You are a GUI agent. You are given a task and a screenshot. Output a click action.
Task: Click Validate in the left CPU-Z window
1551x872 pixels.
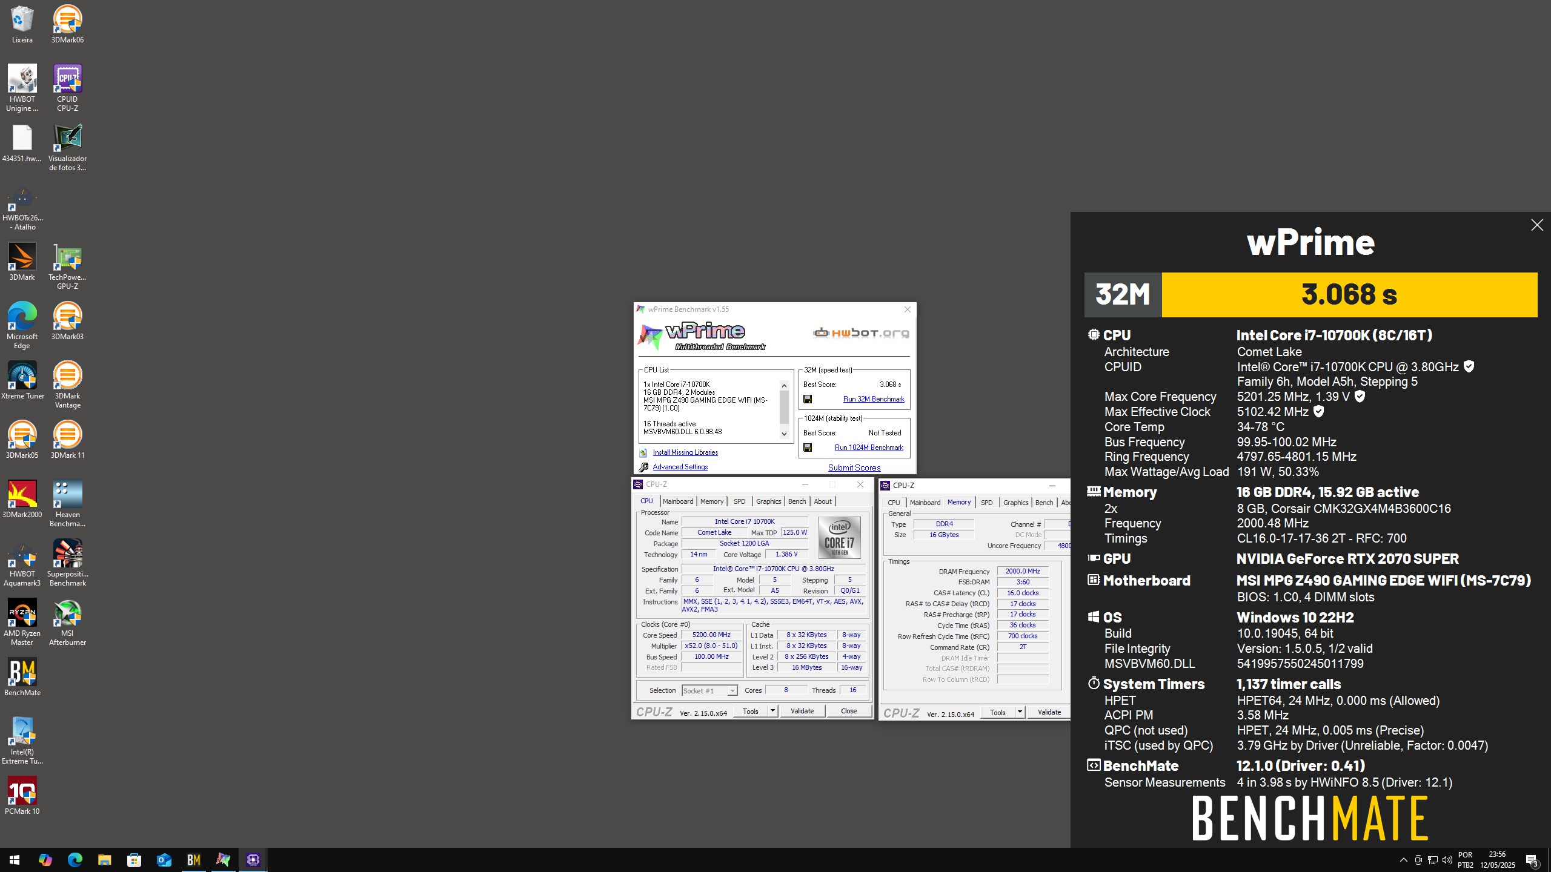pyautogui.click(x=802, y=711)
